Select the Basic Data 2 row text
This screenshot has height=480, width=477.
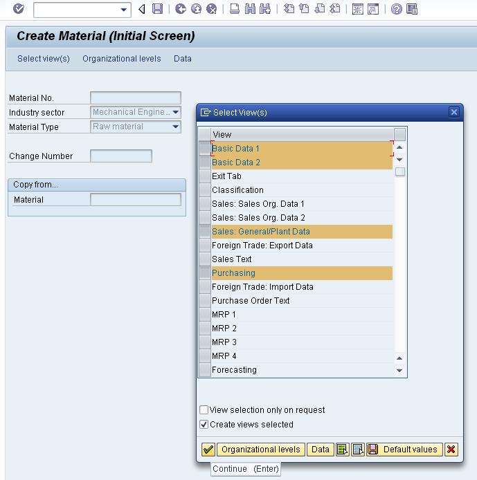click(x=236, y=163)
